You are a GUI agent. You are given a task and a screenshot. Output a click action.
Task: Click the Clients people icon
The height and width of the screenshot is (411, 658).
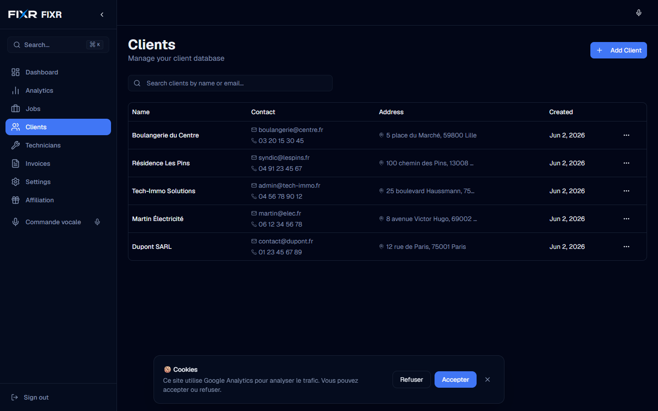[16, 127]
